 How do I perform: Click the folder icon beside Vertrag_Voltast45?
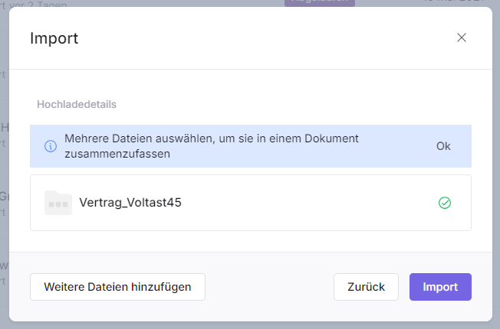pos(58,203)
